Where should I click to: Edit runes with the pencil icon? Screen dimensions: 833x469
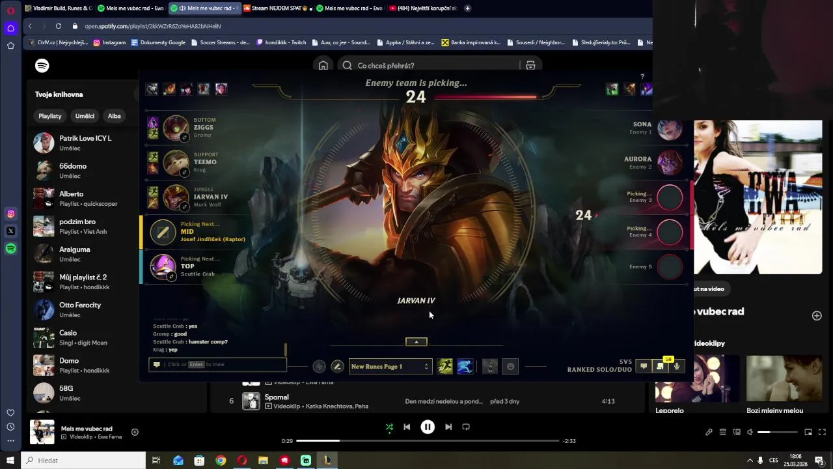[x=337, y=367]
